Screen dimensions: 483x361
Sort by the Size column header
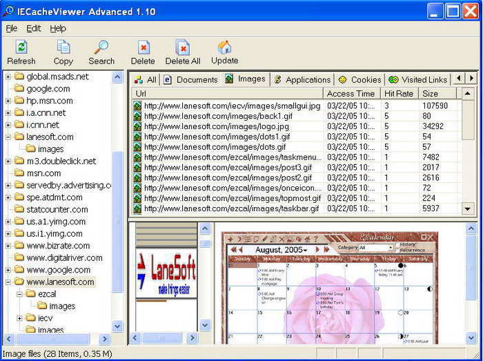437,94
